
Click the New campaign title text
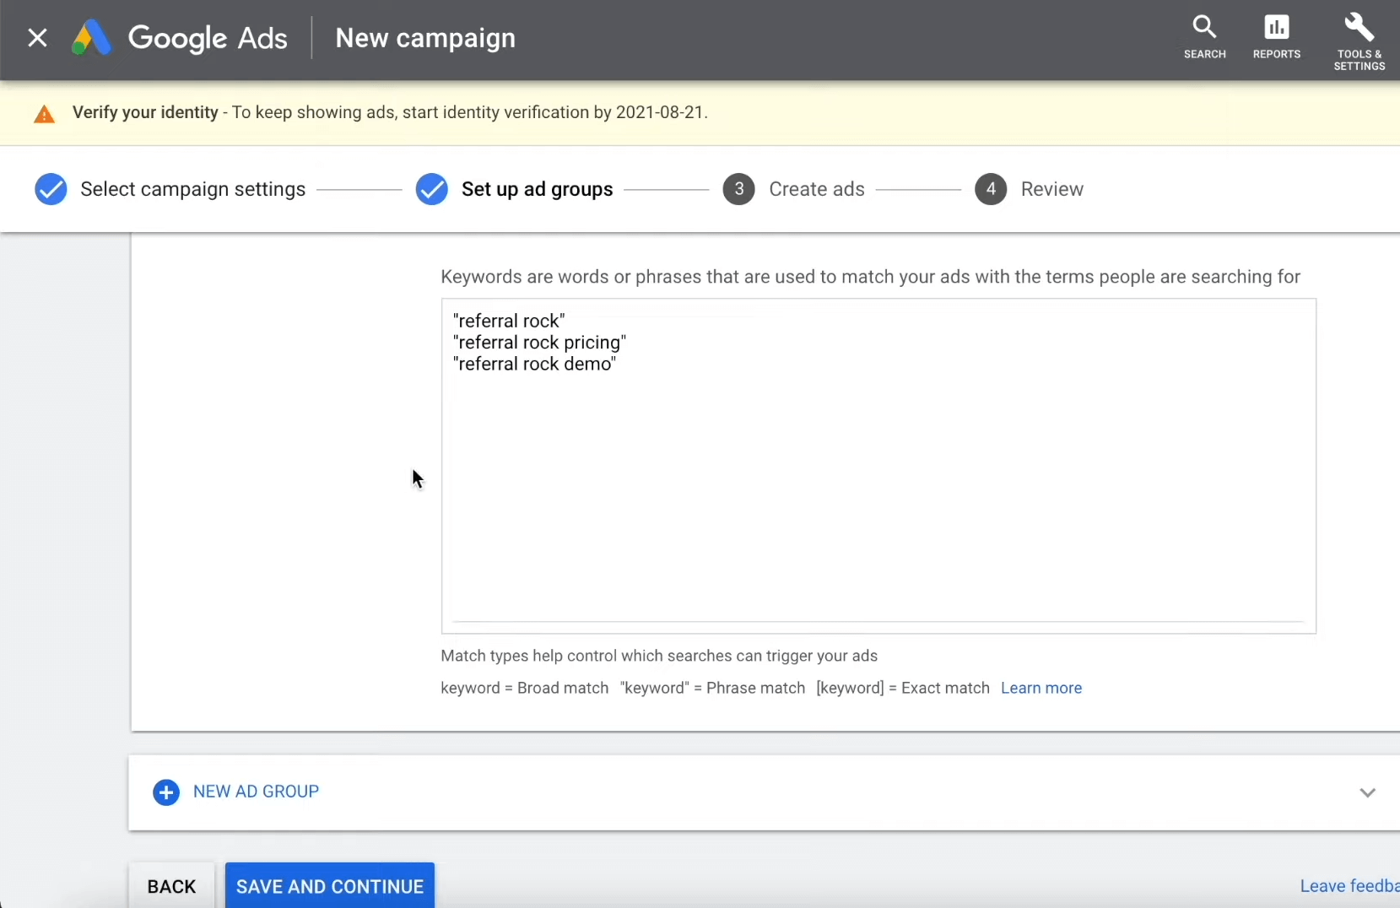425,38
